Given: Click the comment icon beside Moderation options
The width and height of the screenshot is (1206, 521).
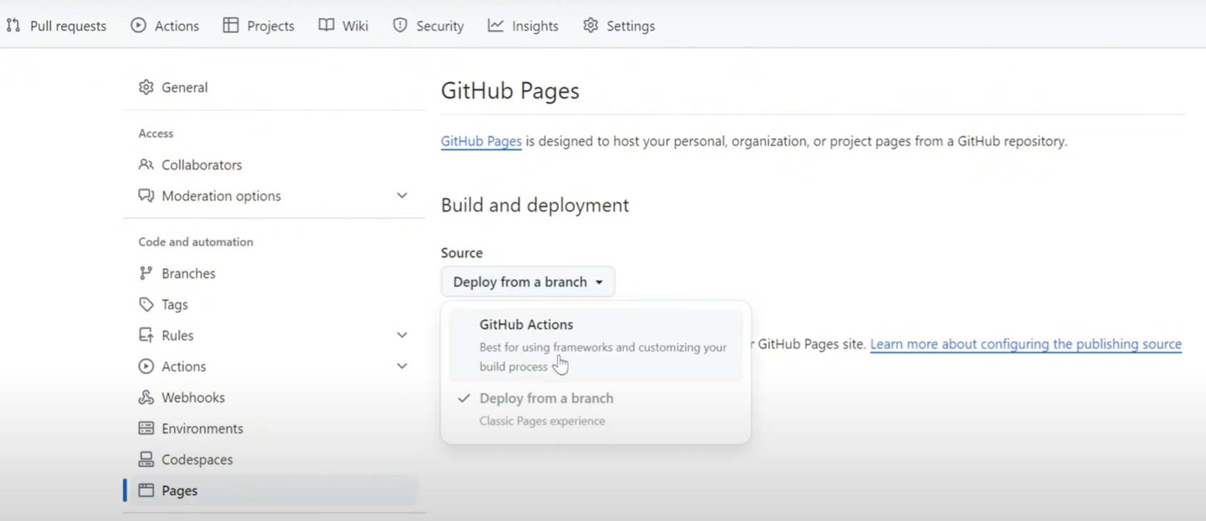Looking at the screenshot, I should click(x=147, y=195).
